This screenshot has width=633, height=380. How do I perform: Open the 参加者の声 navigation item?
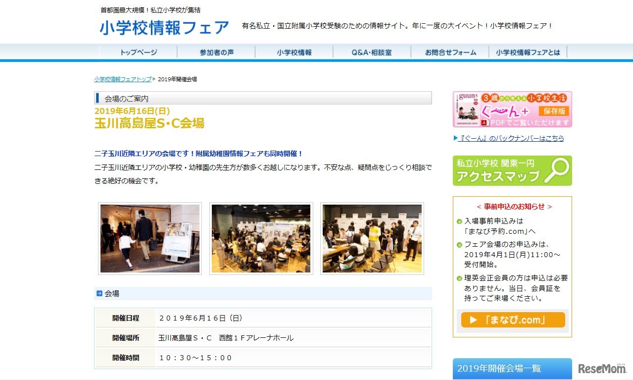click(x=216, y=52)
